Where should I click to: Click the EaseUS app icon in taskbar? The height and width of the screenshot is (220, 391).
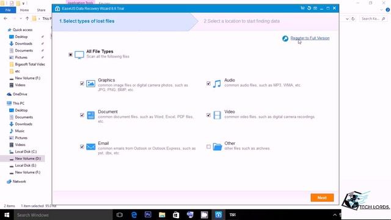[x=219, y=215]
